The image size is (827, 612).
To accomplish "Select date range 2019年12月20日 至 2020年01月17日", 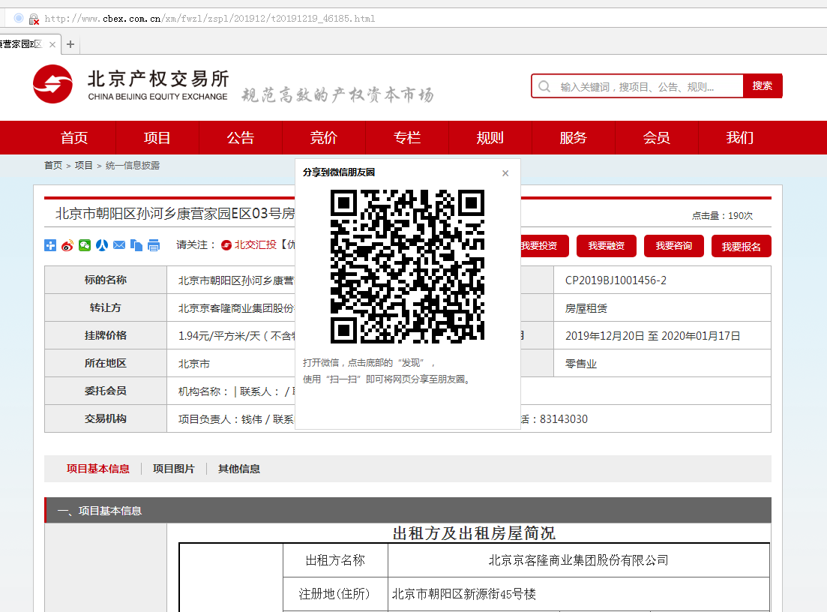I will (652, 336).
